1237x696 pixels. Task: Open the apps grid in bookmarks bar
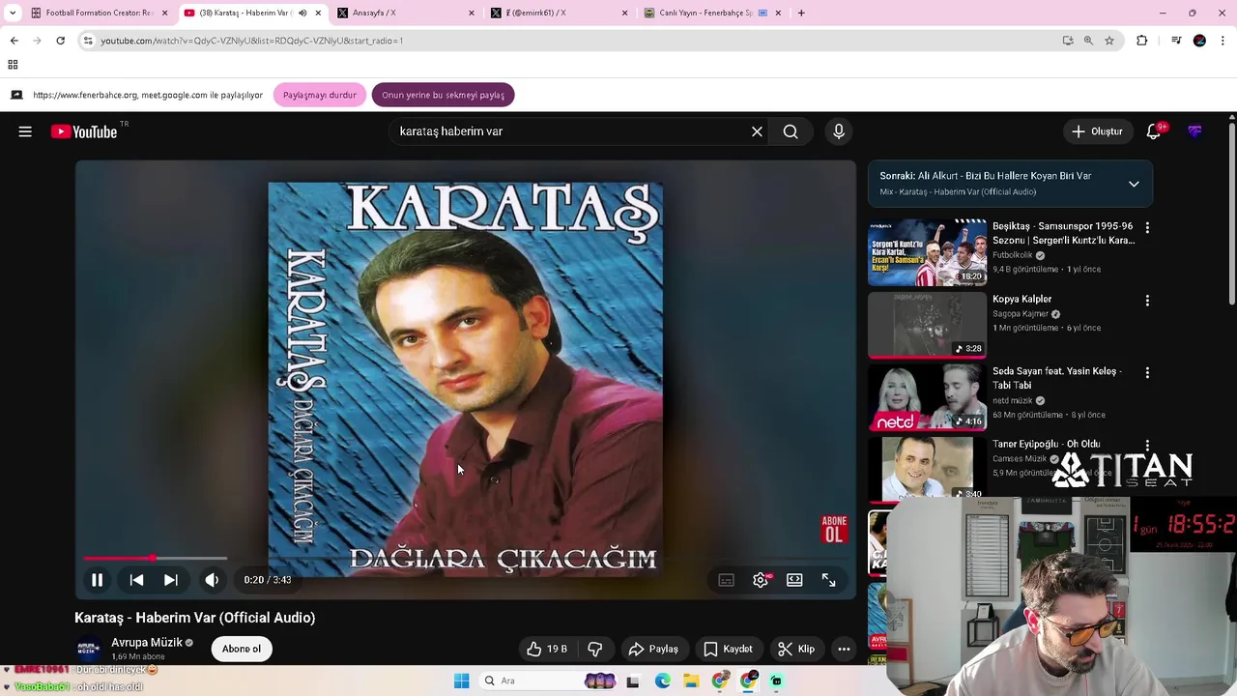coord(13,65)
